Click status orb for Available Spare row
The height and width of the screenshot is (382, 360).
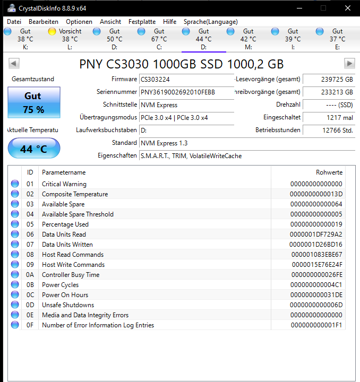[x=15, y=204]
